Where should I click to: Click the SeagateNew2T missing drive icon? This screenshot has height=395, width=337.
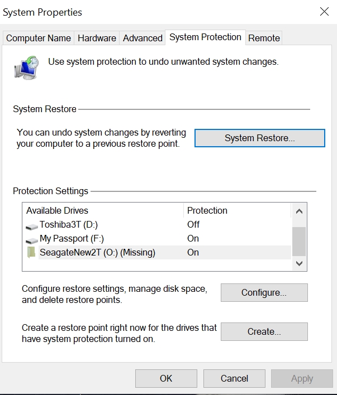click(31, 252)
